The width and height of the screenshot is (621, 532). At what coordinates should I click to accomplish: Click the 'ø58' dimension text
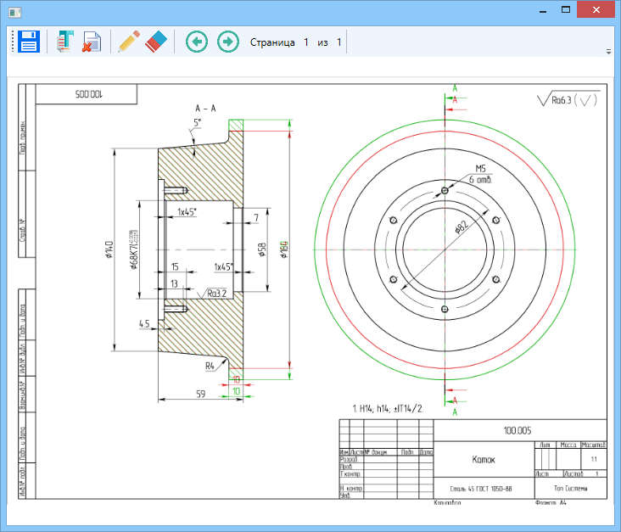(262, 249)
